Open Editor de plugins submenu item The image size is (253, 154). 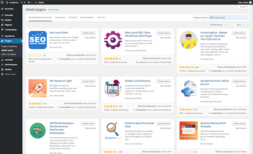[x=9, y=55]
